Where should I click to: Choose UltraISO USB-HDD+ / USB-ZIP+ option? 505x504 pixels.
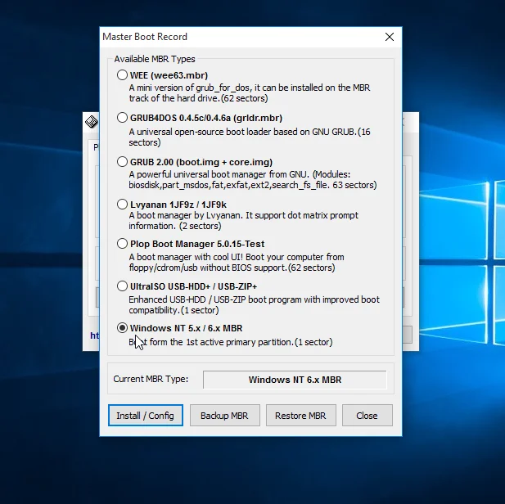pos(122,286)
